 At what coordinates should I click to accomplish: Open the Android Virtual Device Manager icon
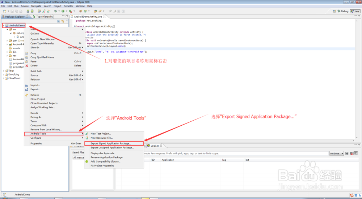[x=32, y=11]
